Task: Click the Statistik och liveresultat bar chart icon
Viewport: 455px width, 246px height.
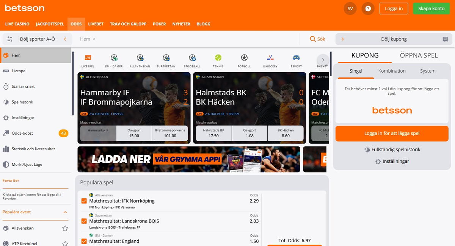Action: click(6, 149)
